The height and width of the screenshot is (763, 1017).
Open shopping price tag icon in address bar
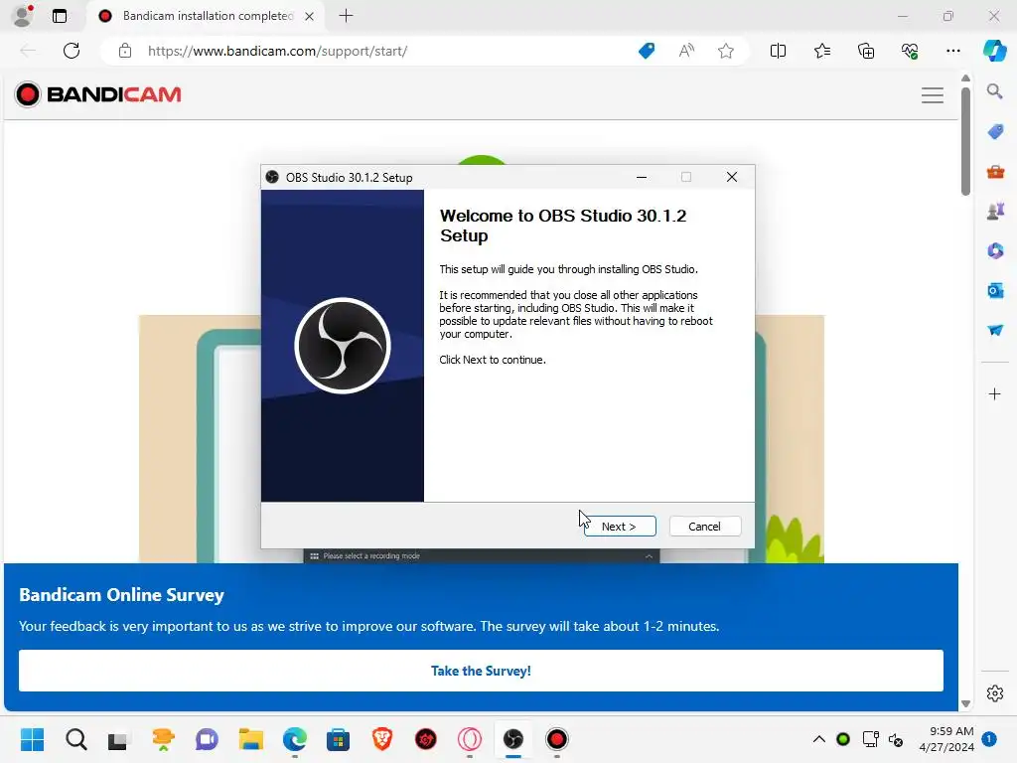647,51
